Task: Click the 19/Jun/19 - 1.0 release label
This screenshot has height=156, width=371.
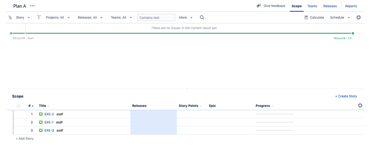Action: pos(342,38)
